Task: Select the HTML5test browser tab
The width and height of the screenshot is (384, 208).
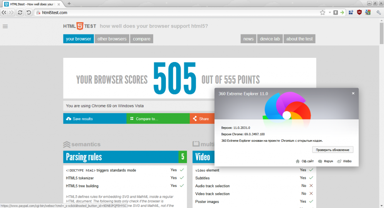Action: tap(32, 4)
